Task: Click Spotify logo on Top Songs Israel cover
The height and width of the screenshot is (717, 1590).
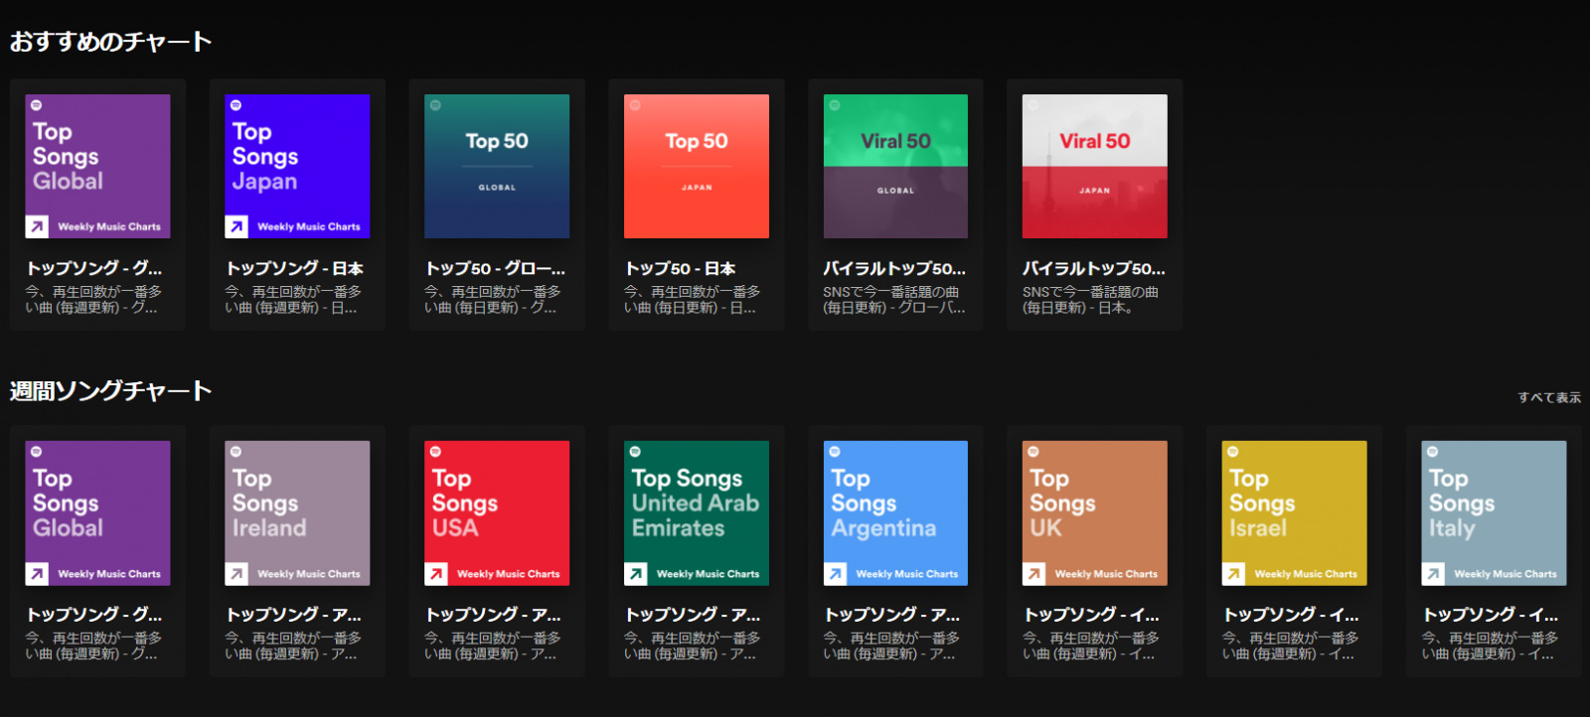Action: pyautogui.click(x=1233, y=451)
